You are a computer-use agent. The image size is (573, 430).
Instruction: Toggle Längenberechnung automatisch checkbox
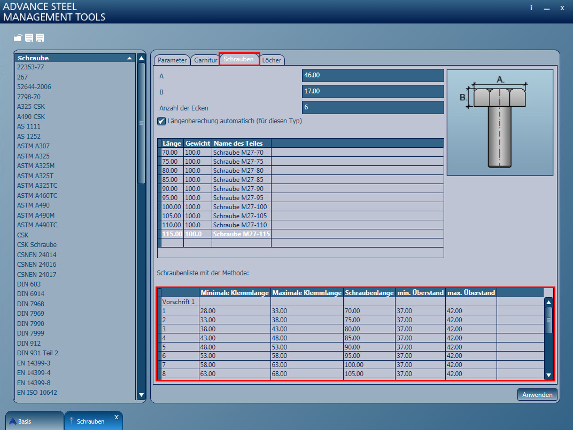pyautogui.click(x=161, y=121)
